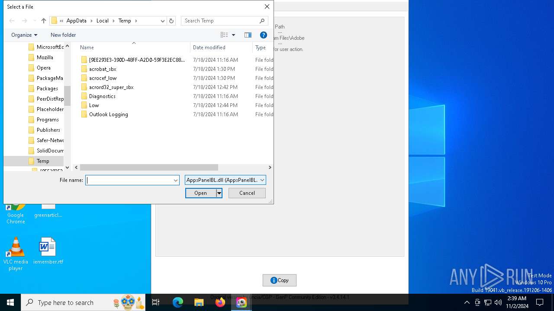The height and width of the screenshot is (311, 554).
Task: Show hidden system tray icons
Action: (x=467, y=302)
